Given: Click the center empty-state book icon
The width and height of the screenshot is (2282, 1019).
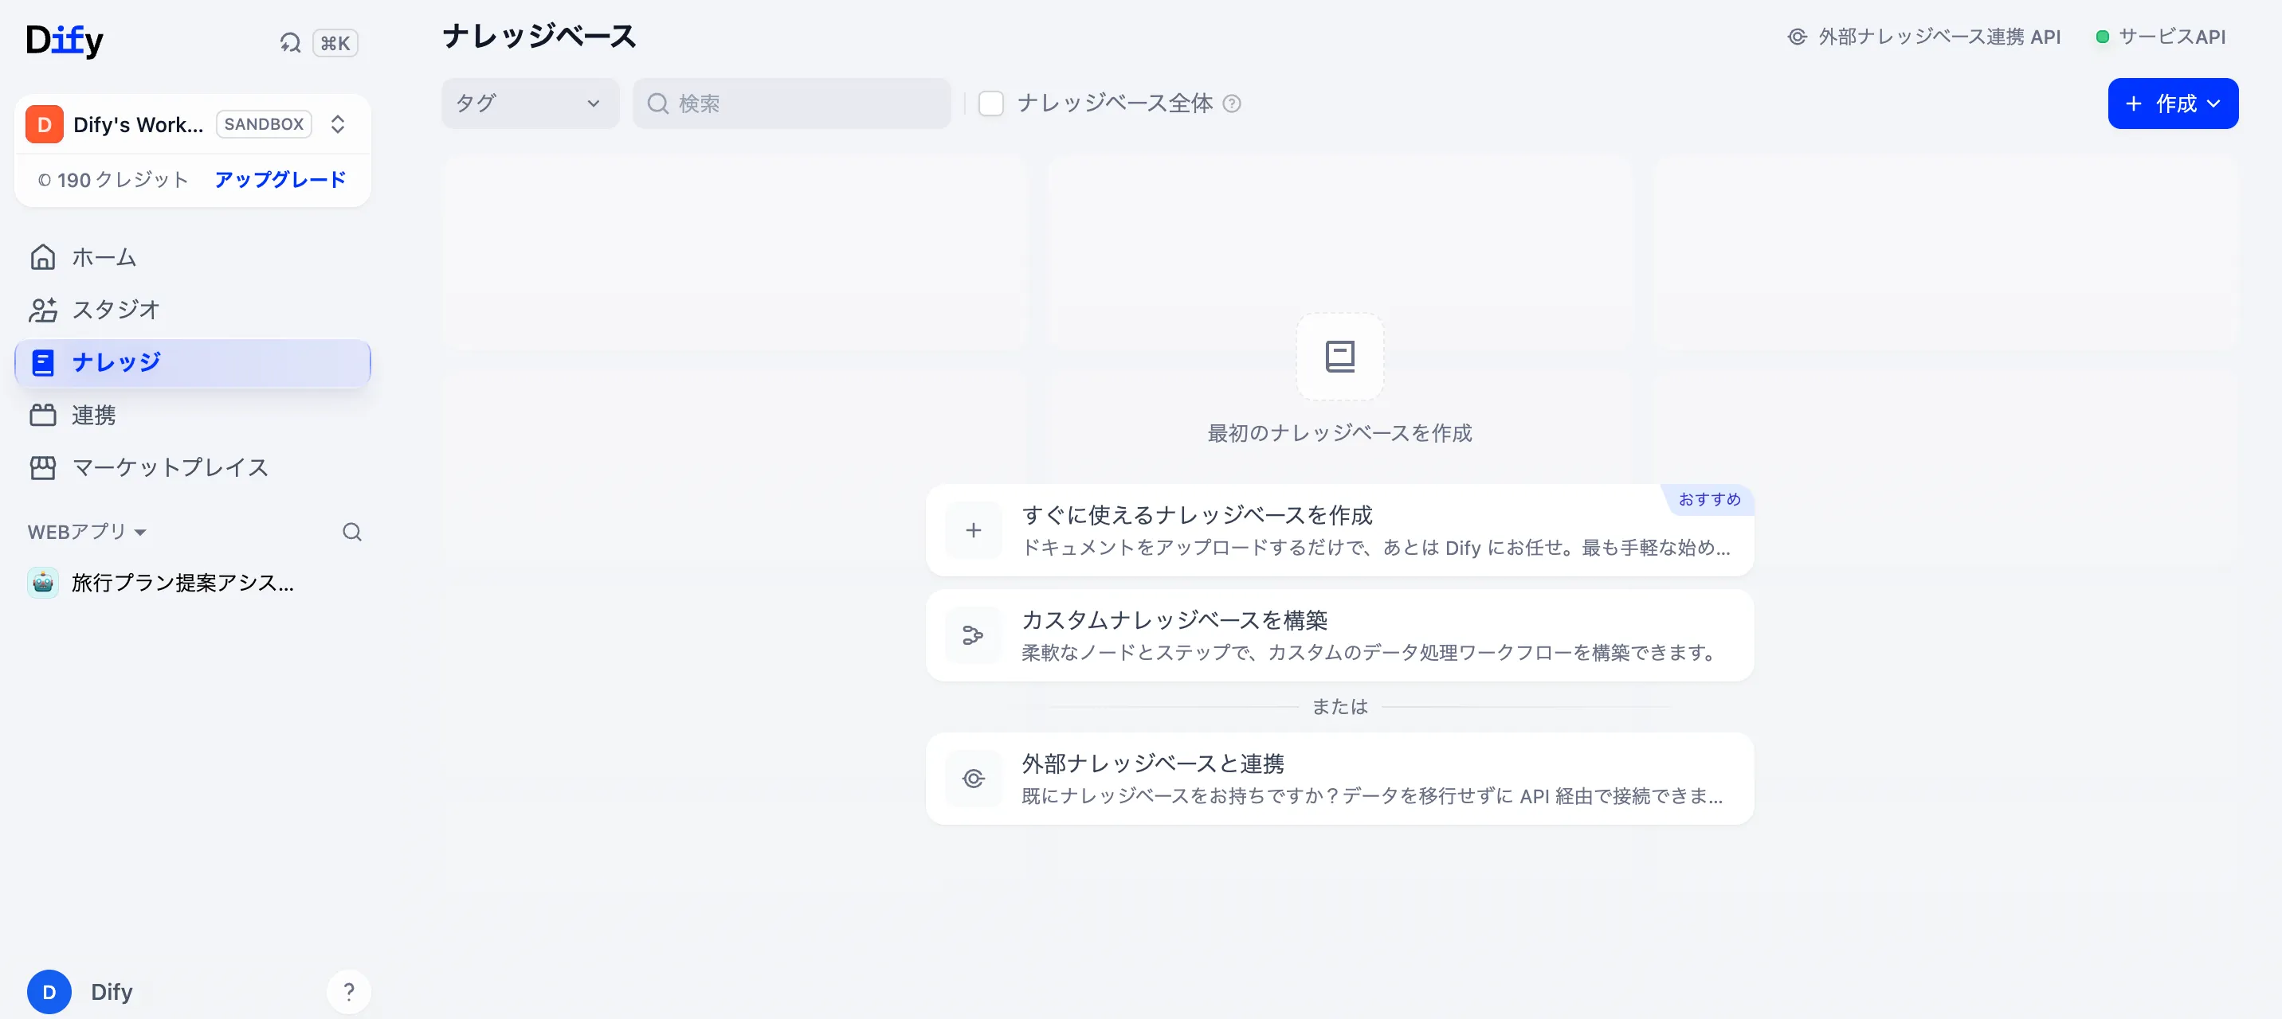Looking at the screenshot, I should pos(1339,357).
